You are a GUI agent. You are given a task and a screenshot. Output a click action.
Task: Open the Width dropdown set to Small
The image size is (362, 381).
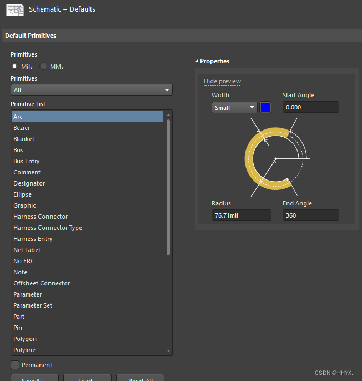(234, 107)
